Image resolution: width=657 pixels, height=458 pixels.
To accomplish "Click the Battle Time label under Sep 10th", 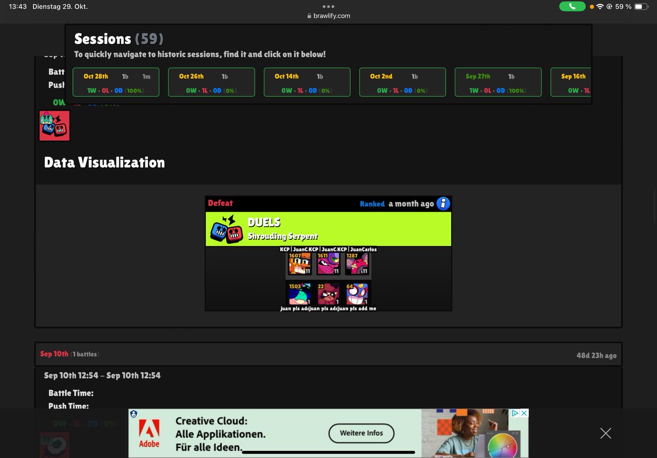I will point(71,394).
